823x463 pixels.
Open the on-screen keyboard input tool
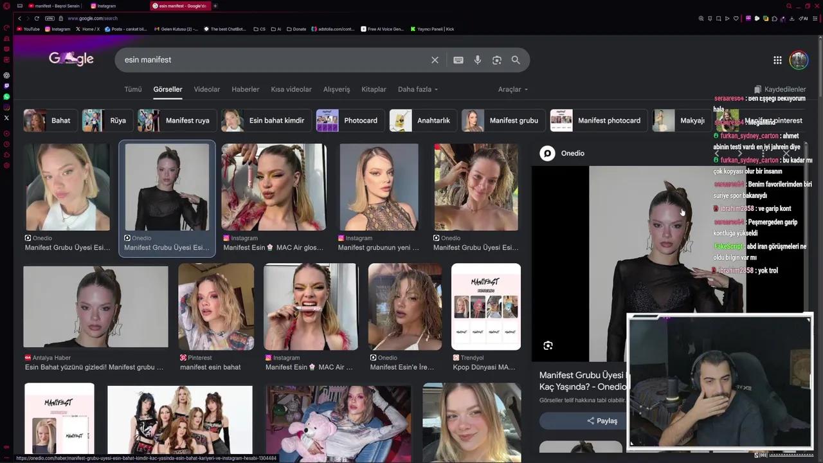coord(458,60)
